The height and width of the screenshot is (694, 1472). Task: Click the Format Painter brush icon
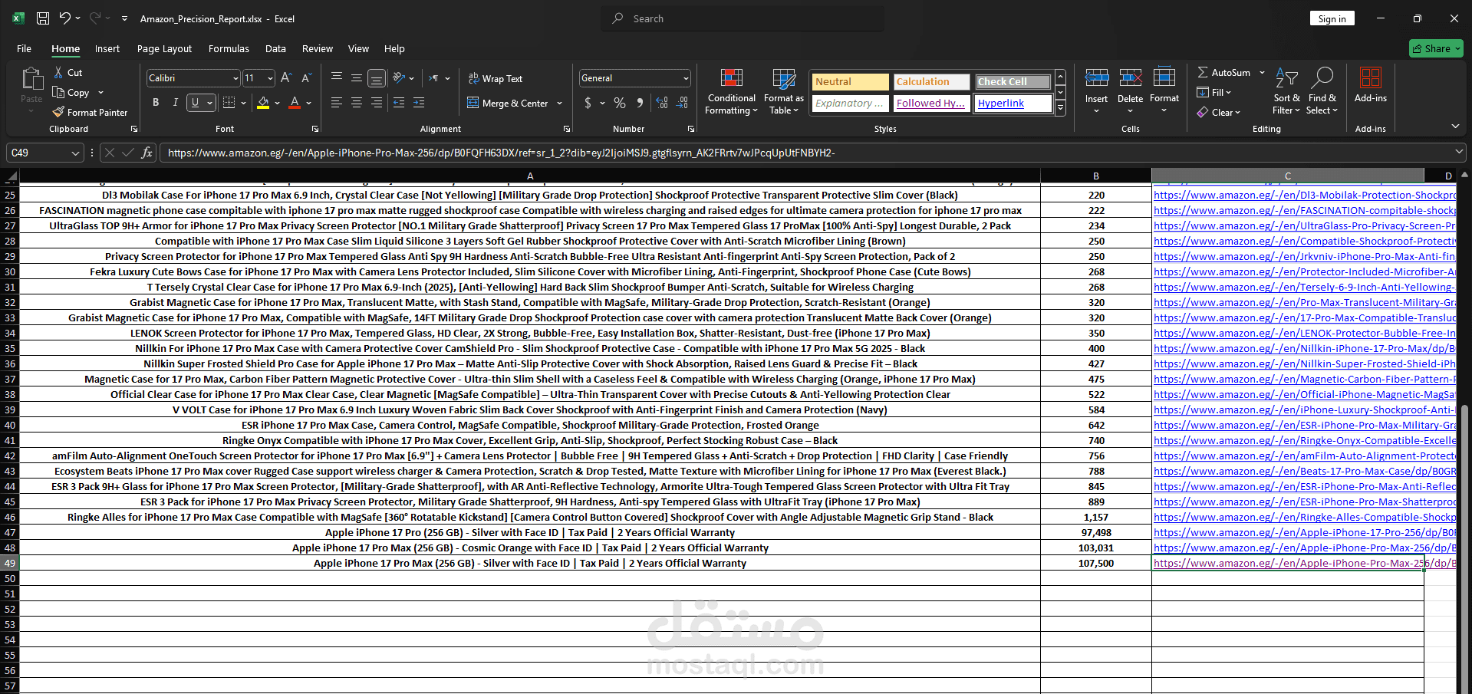pyautogui.click(x=58, y=112)
